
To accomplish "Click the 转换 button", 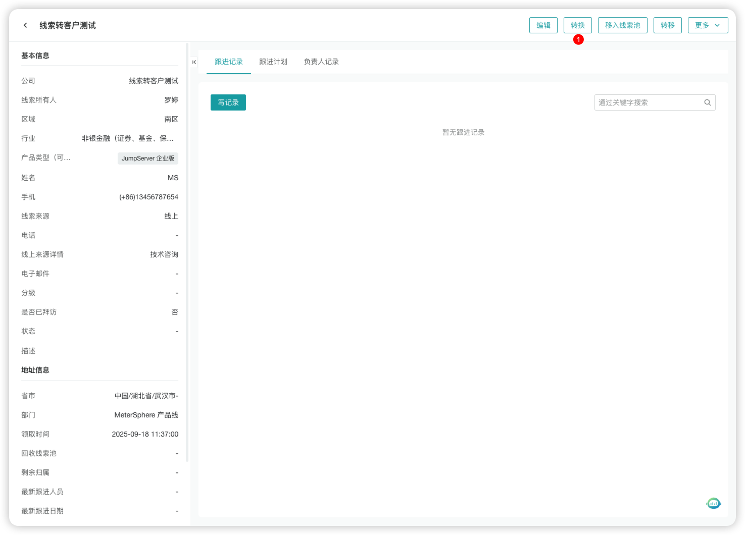I will (577, 25).
